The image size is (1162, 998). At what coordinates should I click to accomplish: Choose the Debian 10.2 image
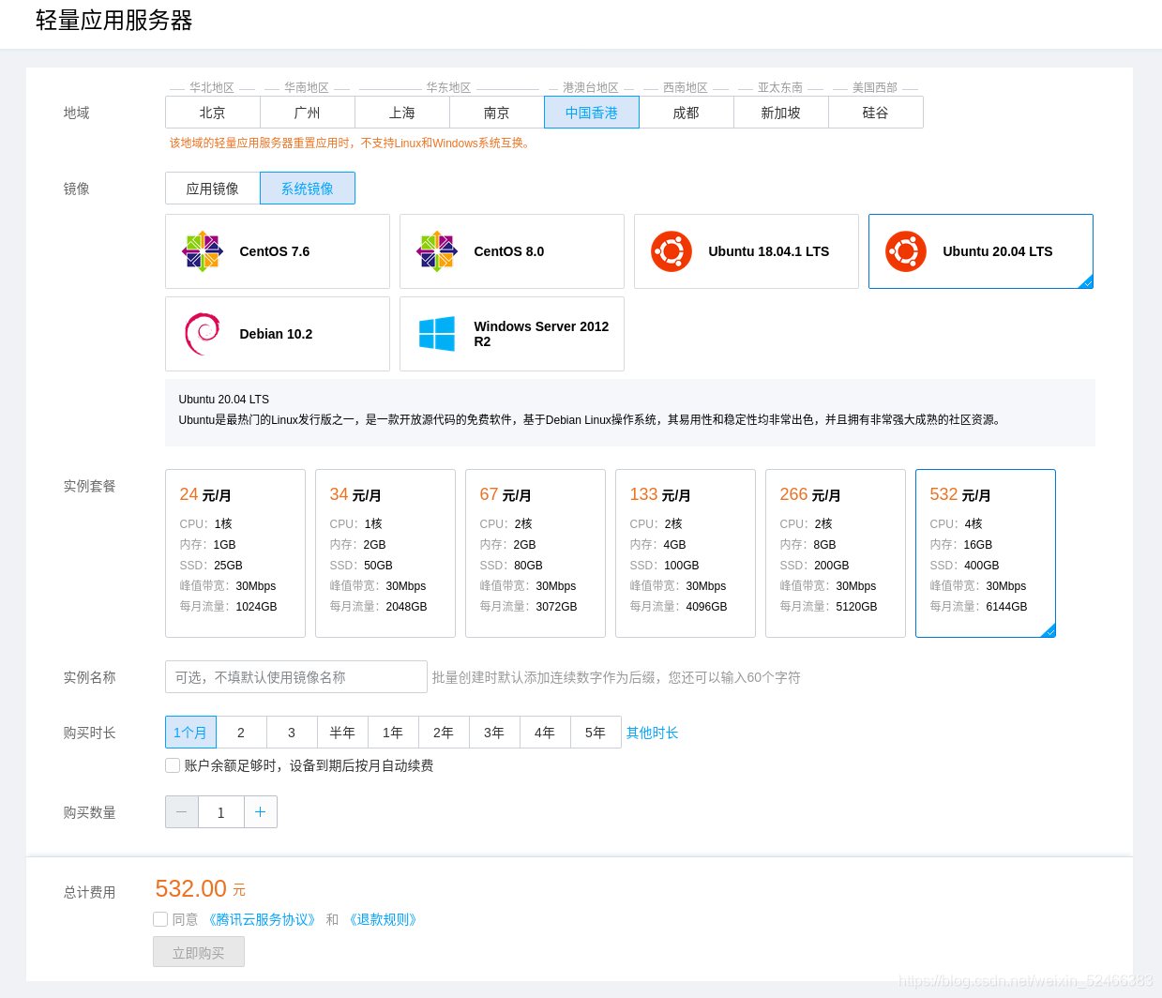(277, 334)
